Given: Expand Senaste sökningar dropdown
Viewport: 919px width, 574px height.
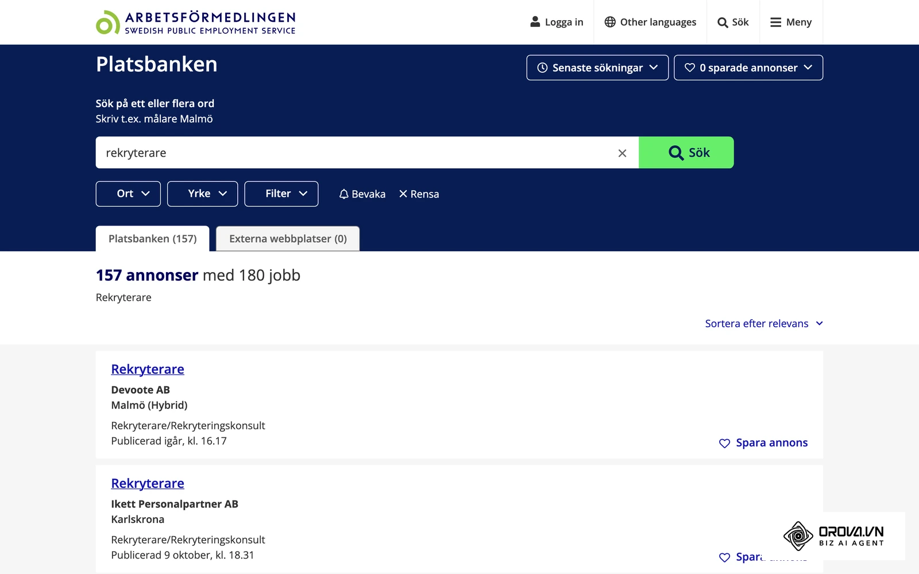Looking at the screenshot, I should [597, 68].
